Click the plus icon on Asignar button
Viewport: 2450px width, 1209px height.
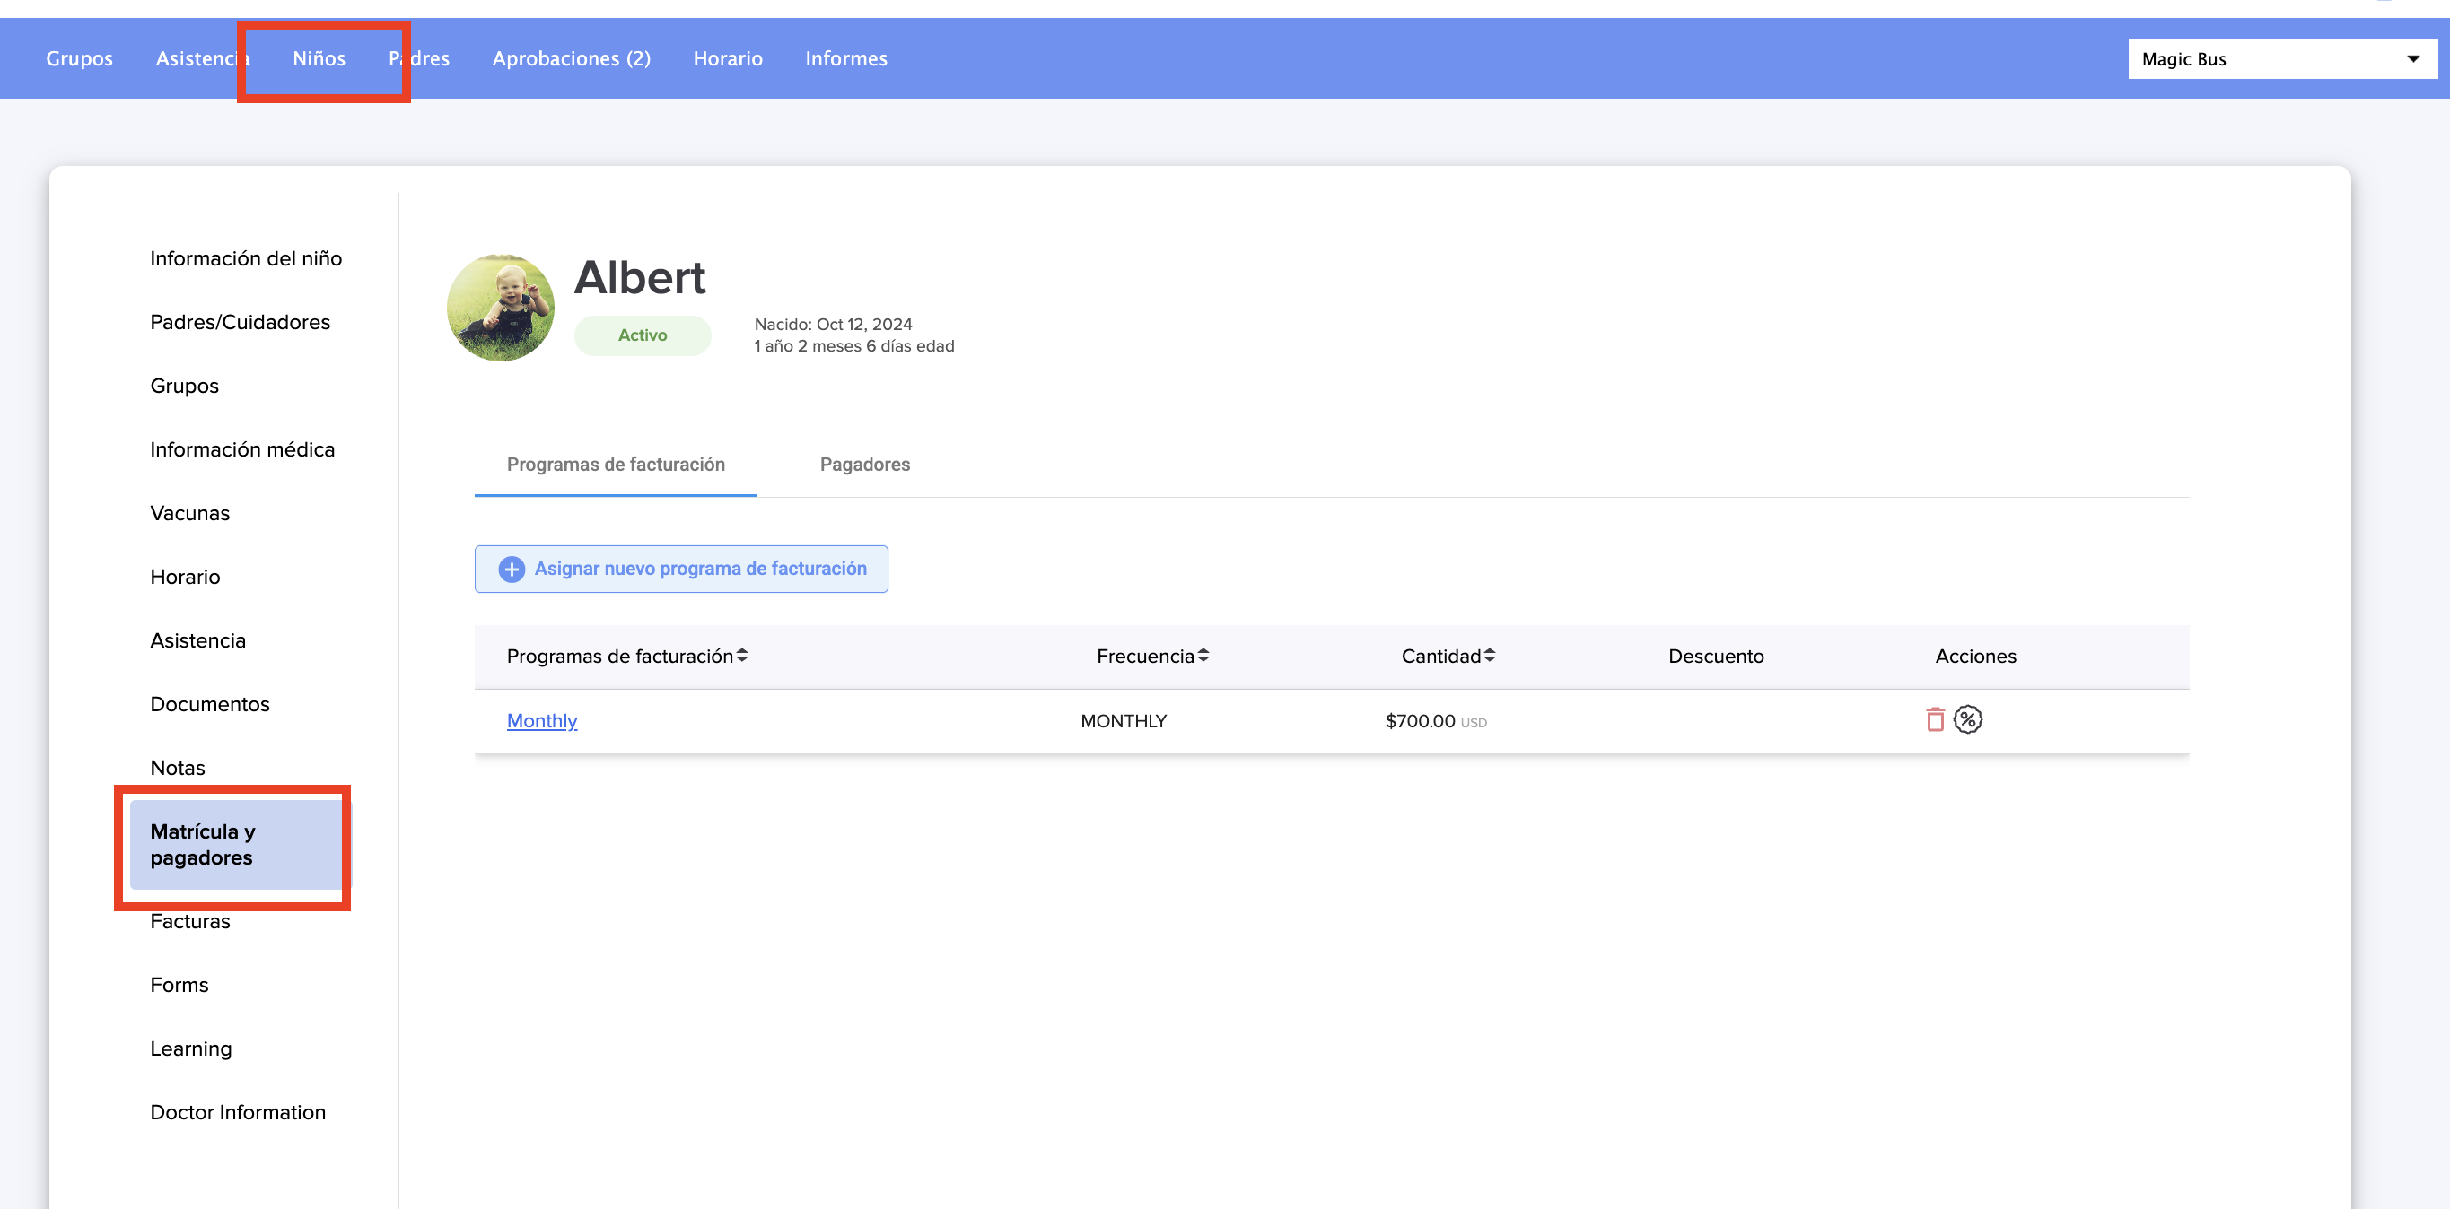pos(512,569)
